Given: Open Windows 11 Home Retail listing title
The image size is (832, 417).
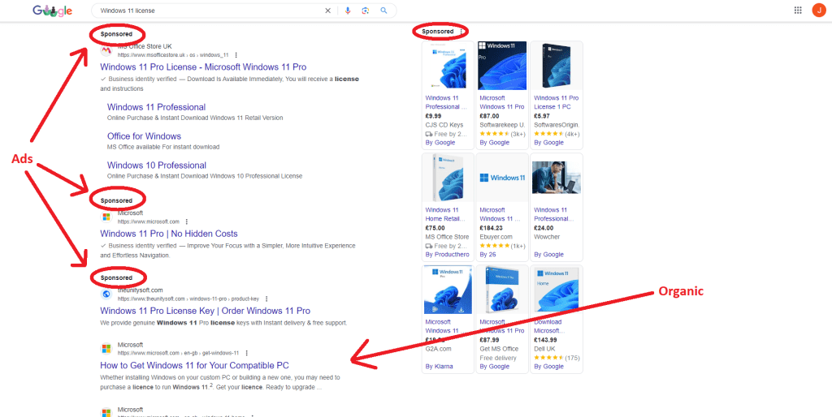Looking at the screenshot, I should coord(446,214).
